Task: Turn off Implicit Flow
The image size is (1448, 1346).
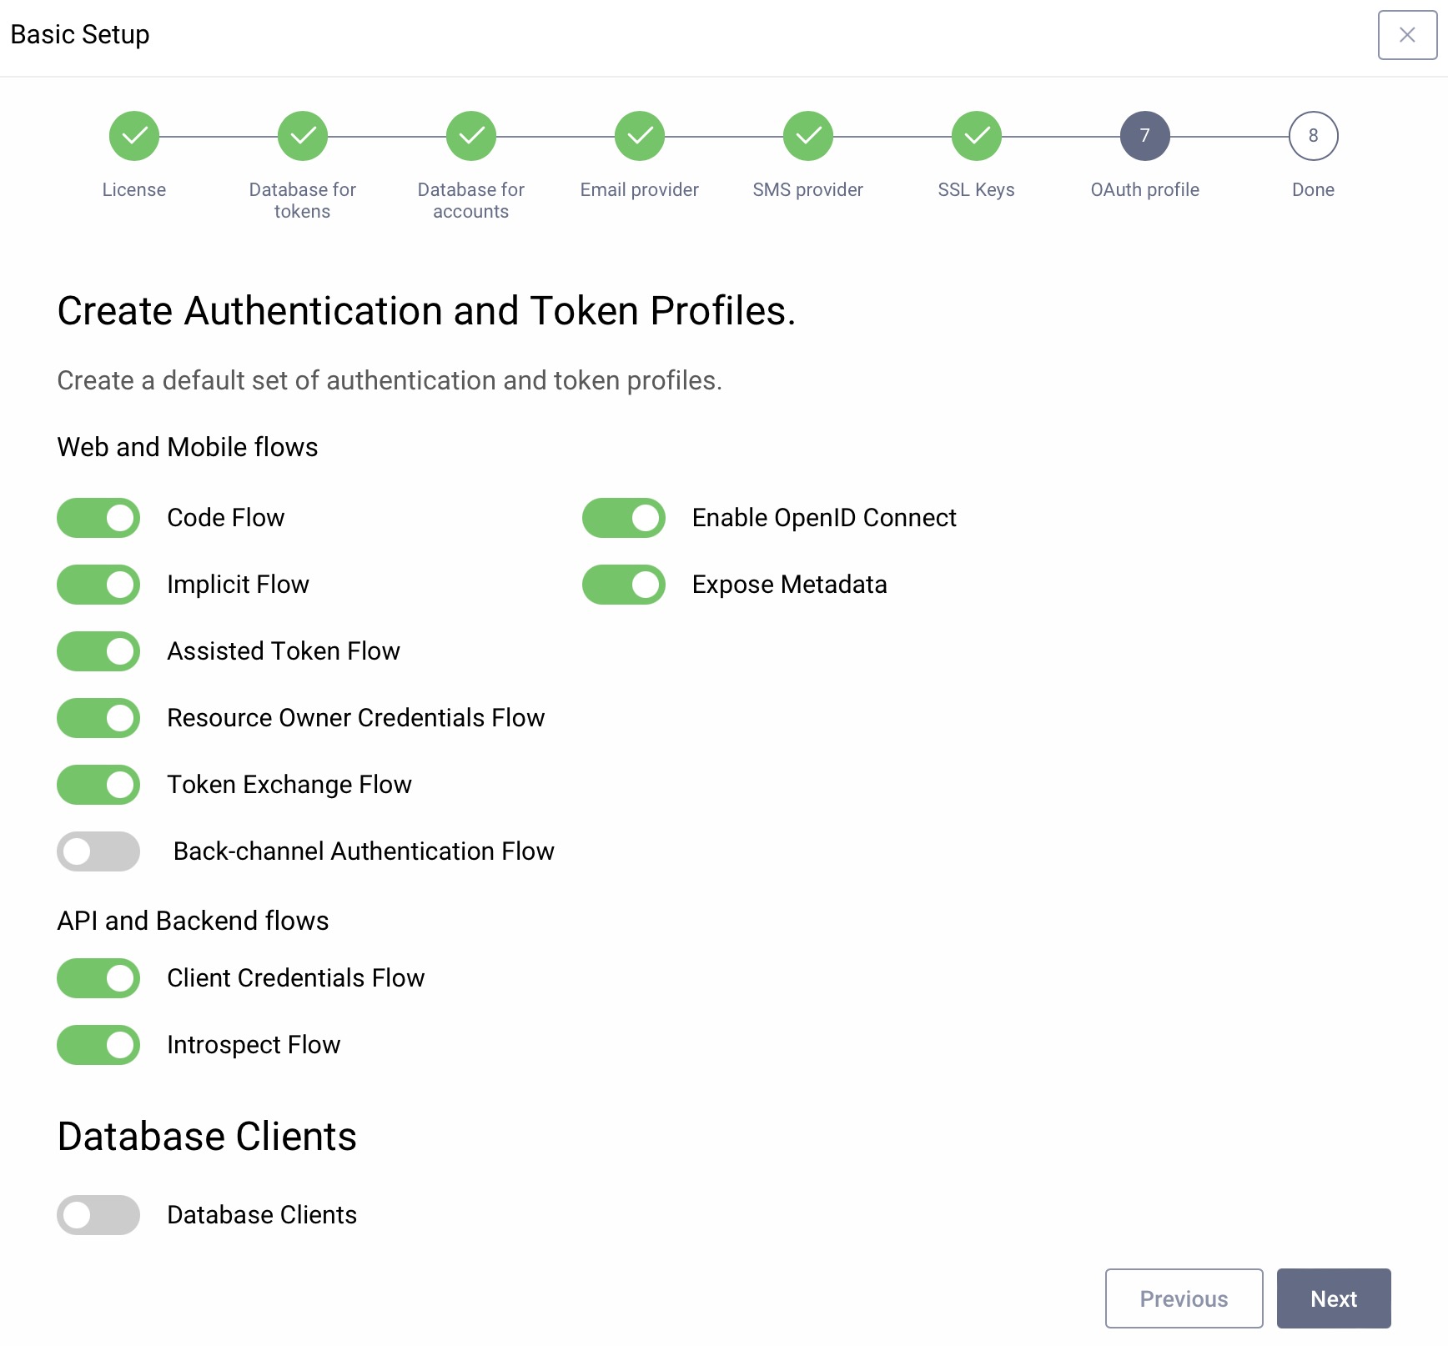Action: pyautogui.click(x=98, y=585)
